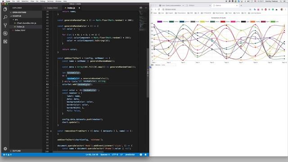Viewport: 288px width, 162px height.
Task: Click UTF-8 encoding in status bar
Action: (115, 155)
